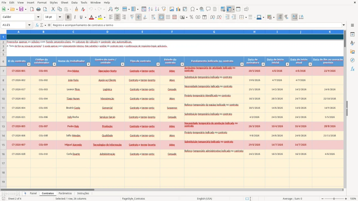Insert a comment

[208, 9]
